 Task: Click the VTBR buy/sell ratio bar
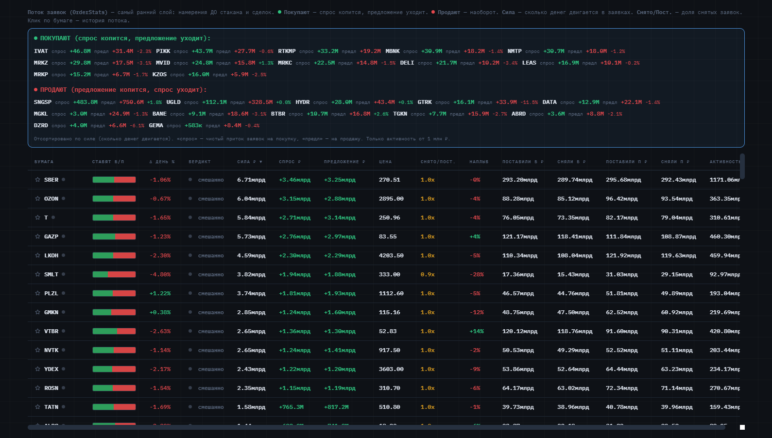click(114, 331)
